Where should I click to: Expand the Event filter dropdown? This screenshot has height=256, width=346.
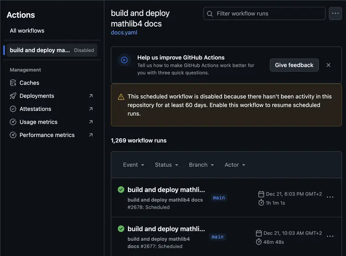133,165
